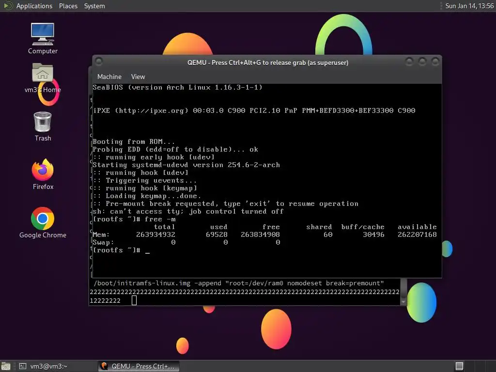This screenshot has width=496, height=372.
Task: Click the ':: Triggering uevents...' line
Action: click(144, 180)
